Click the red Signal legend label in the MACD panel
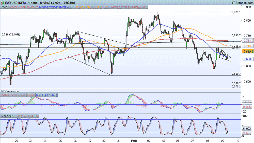 click(x=31, y=95)
